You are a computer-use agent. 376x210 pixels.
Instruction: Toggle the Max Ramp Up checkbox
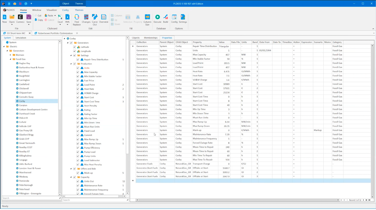pos(78,139)
